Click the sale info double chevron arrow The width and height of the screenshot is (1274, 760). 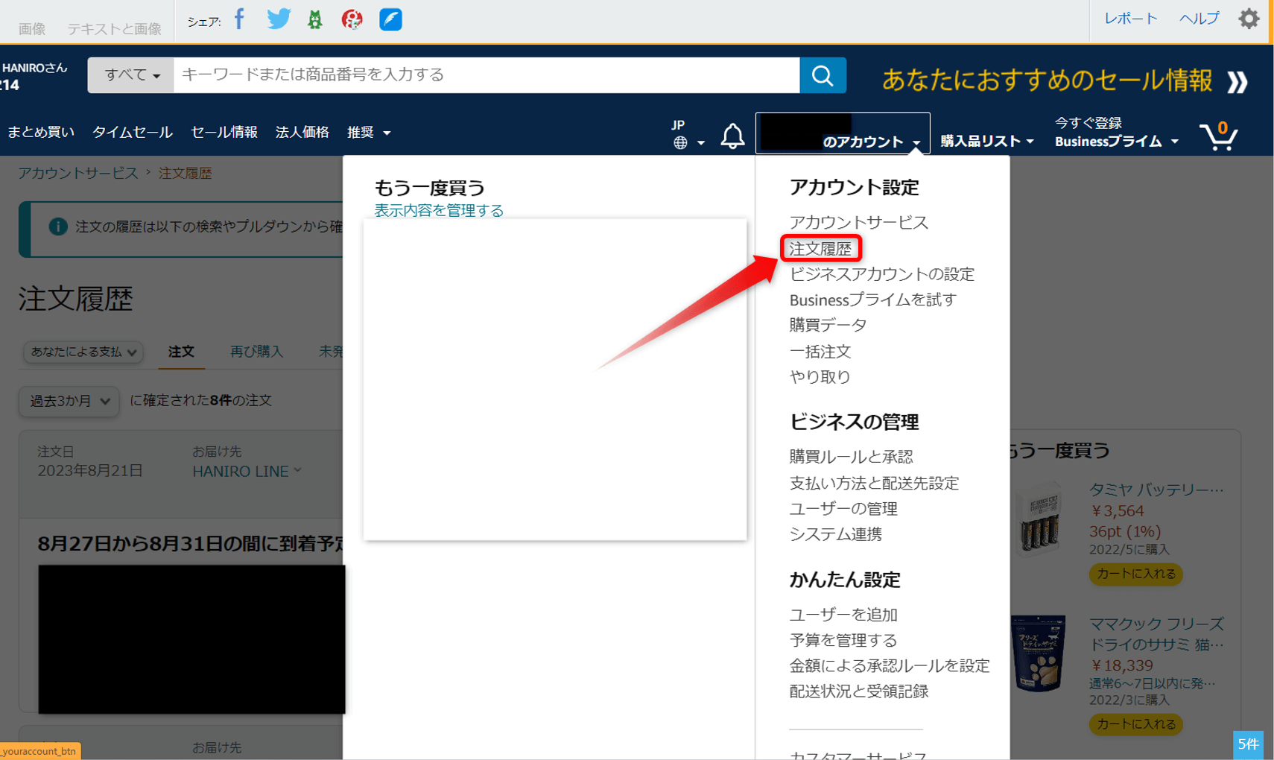1237,81
